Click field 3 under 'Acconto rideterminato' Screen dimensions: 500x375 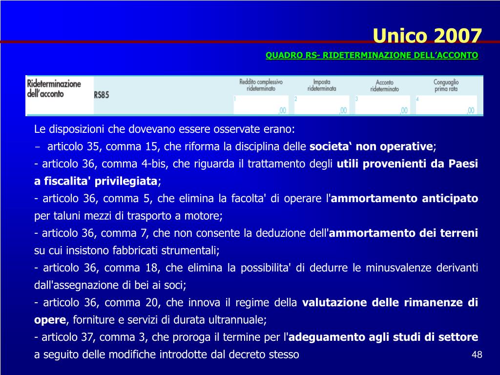[x=382, y=104]
